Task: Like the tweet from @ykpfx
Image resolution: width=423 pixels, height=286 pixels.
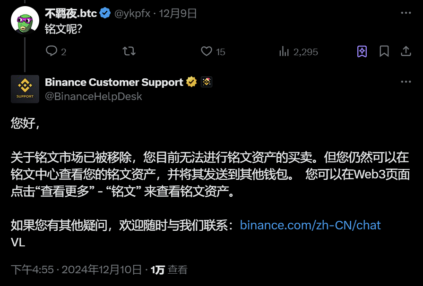Action: (x=207, y=51)
